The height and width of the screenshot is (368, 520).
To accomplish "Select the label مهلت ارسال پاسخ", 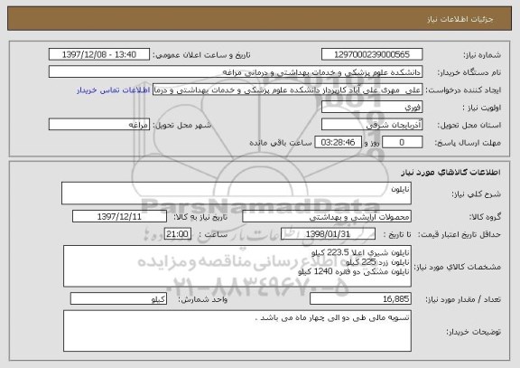I will click(468, 143).
